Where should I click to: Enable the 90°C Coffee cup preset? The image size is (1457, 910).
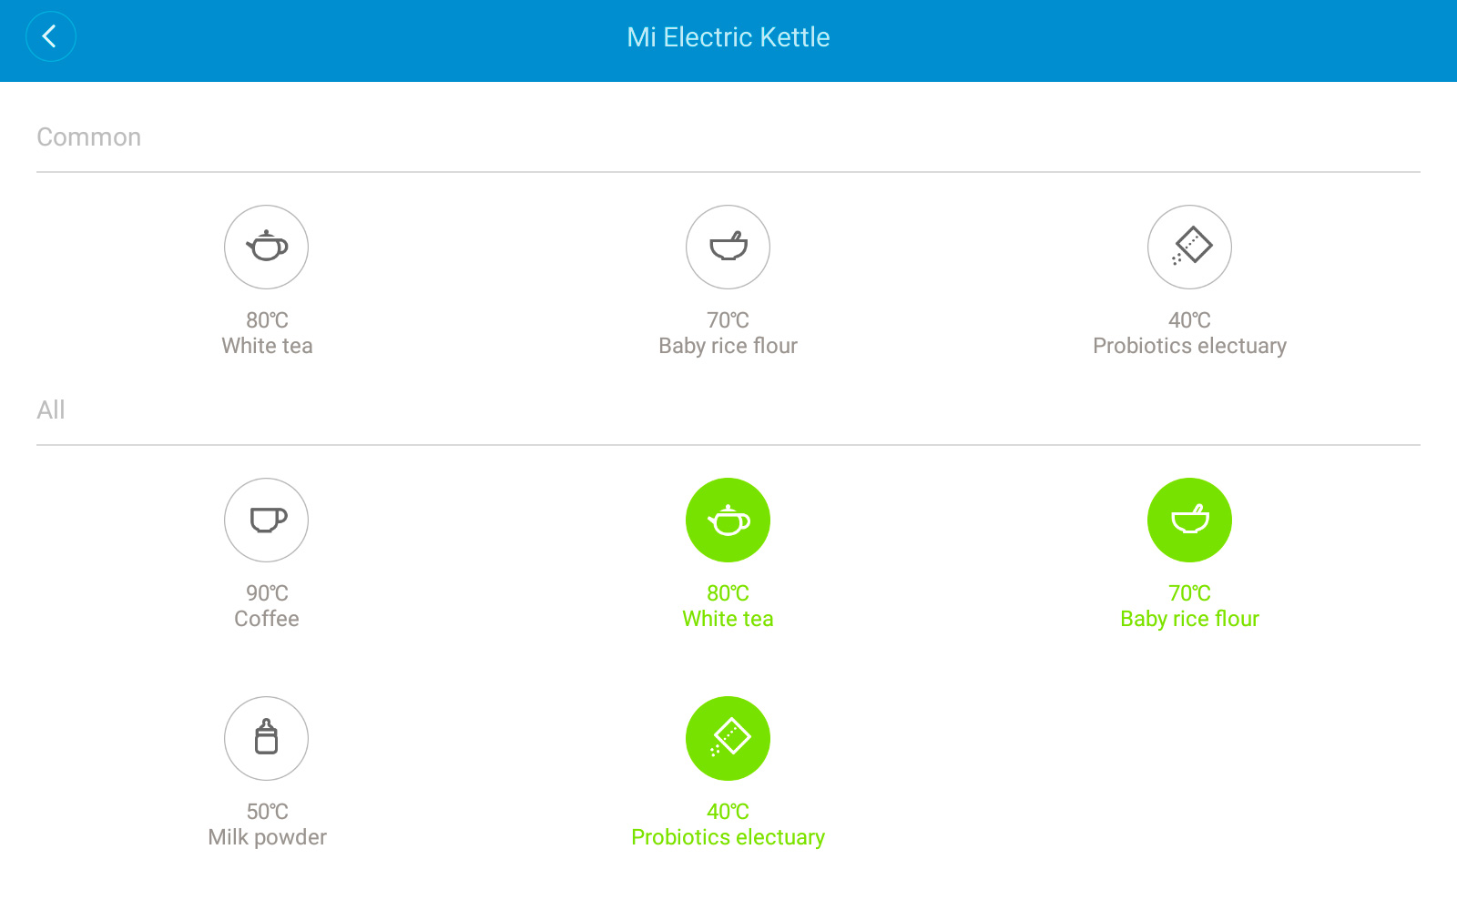266,520
